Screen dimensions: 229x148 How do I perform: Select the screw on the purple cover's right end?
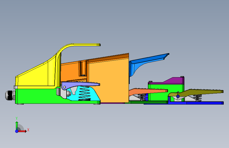(182, 77)
